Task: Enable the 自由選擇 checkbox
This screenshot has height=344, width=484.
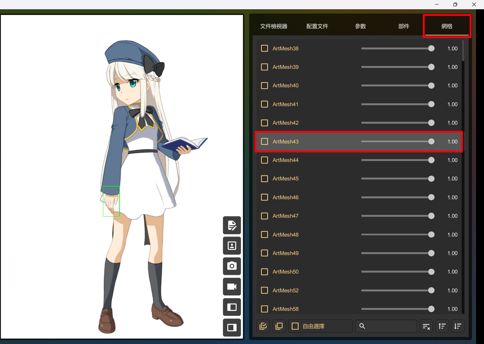Action: (295, 326)
